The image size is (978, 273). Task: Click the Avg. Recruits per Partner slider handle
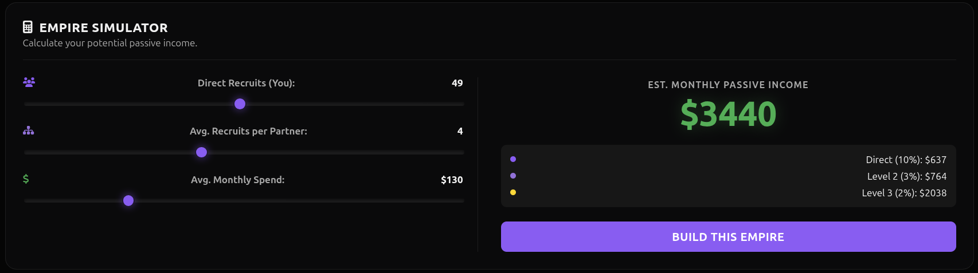(x=202, y=152)
